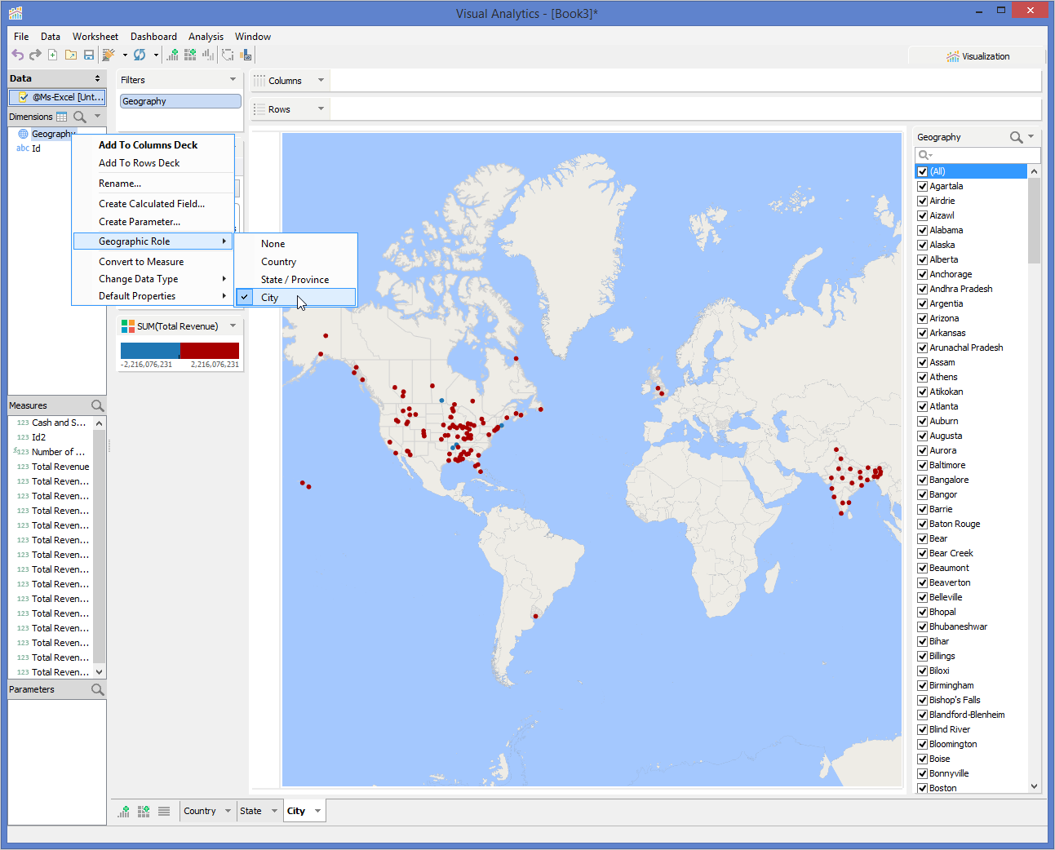Click the Geography filter panel search icon
This screenshot has width=1055, height=850.
(x=1016, y=137)
